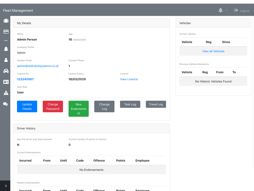Image resolution: width=254 pixels, height=191 pixels.
Task: Open the bell alerts icon in the sidebar
Action: click(6, 49)
